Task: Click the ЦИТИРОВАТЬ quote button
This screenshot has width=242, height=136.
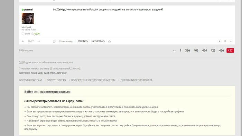Action: tap(98, 41)
